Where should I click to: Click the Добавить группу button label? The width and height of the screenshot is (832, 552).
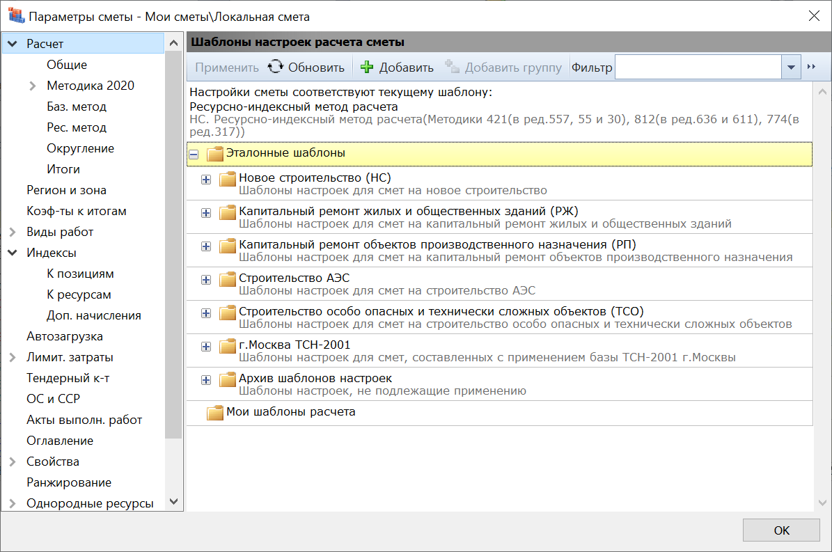[513, 68]
